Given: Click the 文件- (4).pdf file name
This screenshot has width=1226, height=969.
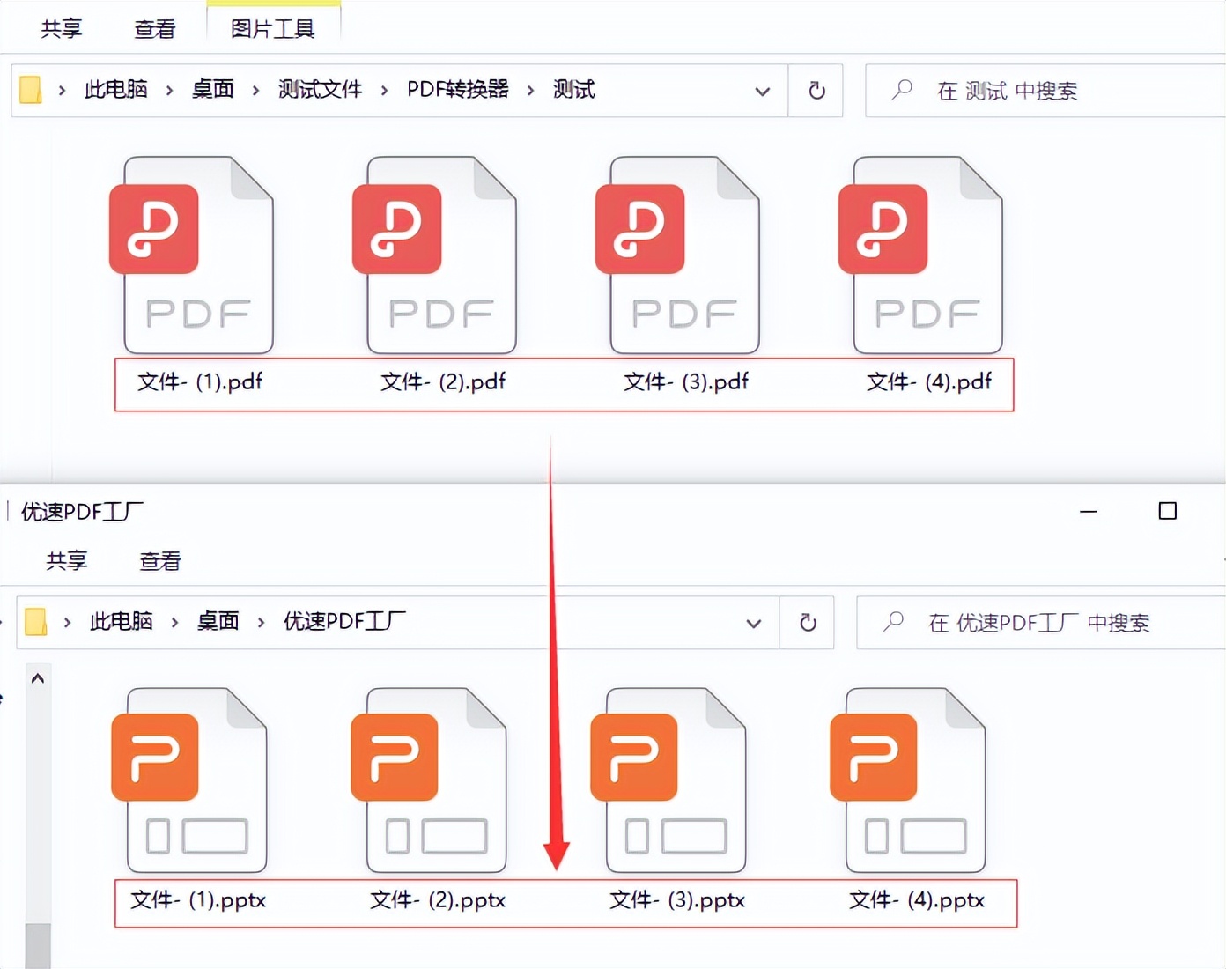Looking at the screenshot, I should coord(929,381).
